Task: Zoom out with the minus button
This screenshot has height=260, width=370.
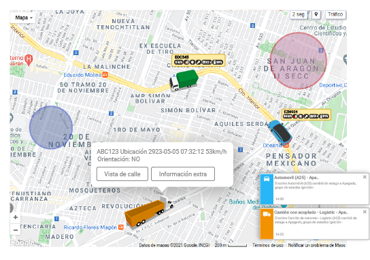Action: pyautogui.click(x=16, y=230)
